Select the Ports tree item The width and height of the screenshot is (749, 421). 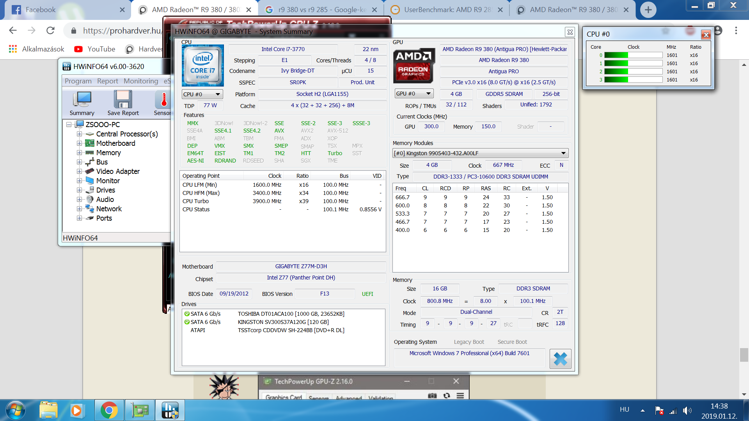[x=104, y=218]
